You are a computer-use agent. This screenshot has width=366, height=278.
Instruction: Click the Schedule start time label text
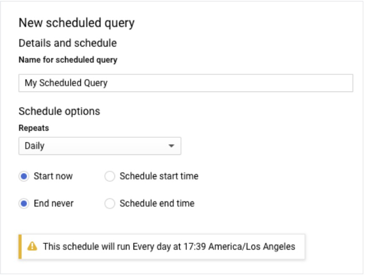(x=159, y=176)
